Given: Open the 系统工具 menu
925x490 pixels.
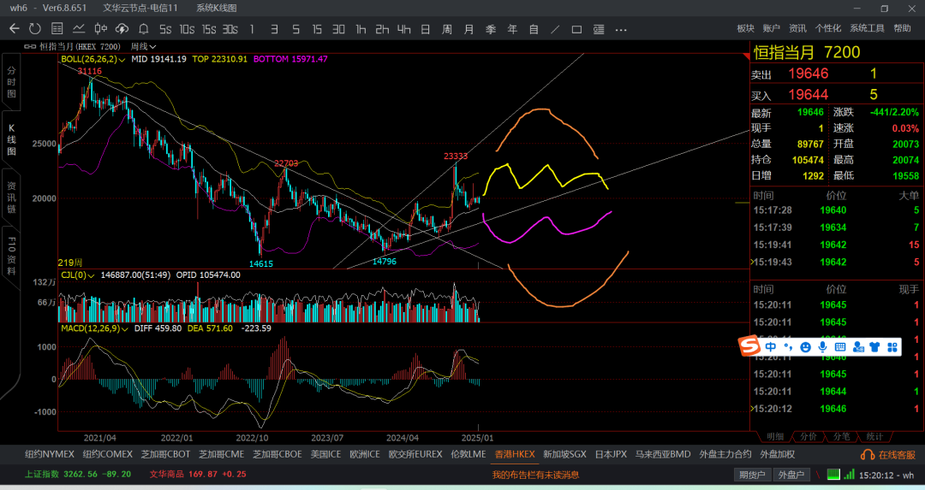Looking at the screenshot, I should coord(867,29).
